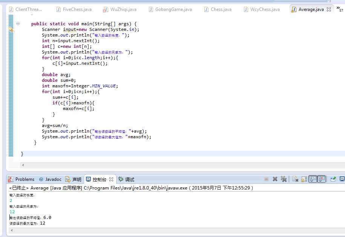
Task: Open the 调试 debug view tab
Action: [x=126, y=179]
